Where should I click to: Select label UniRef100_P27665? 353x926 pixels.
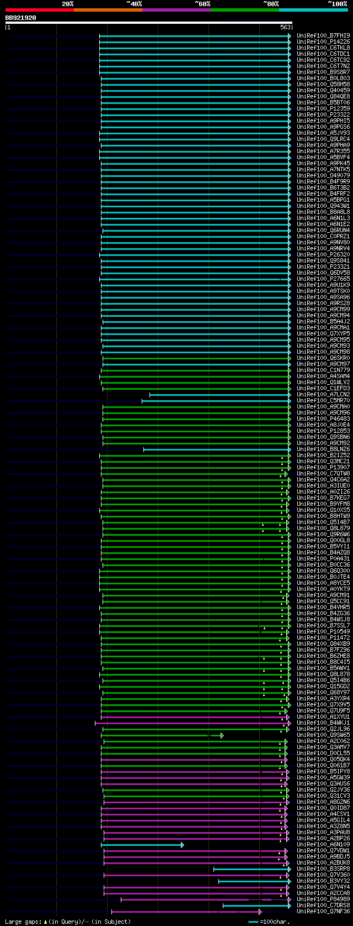click(x=323, y=279)
